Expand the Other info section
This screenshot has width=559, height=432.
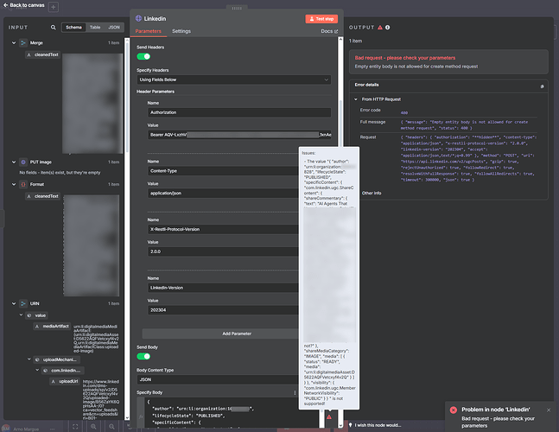pyautogui.click(x=372, y=193)
